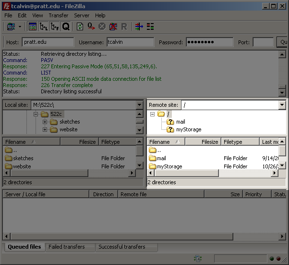Click the red activity indicator light
This screenshot has height=265, width=289.
point(278,259)
